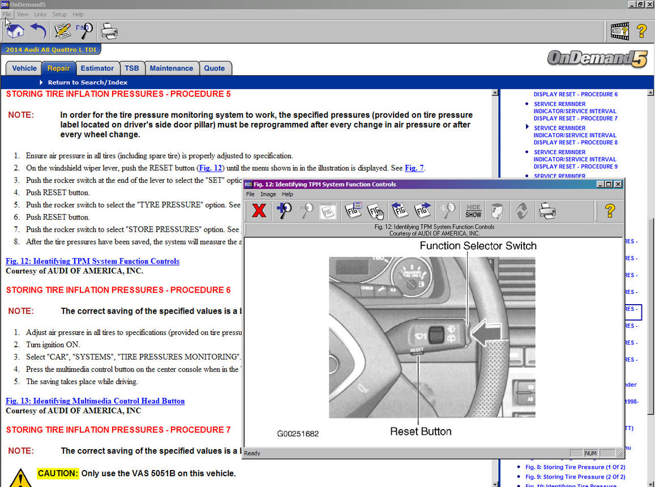Click Return to Search/Index link

click(87, 82)
